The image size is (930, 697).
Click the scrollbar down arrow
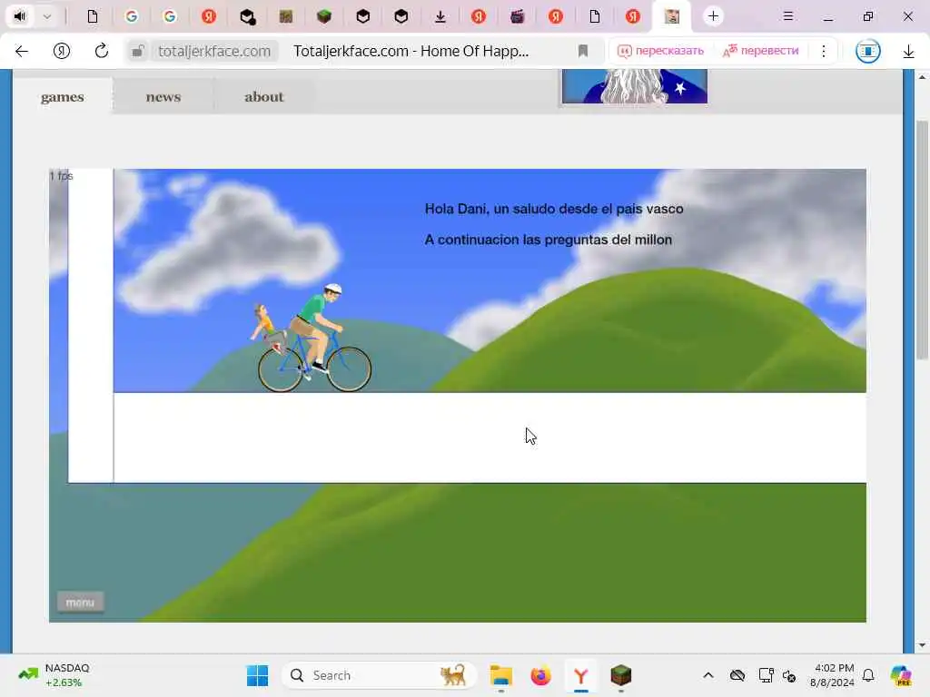click(x=922, y=645)
